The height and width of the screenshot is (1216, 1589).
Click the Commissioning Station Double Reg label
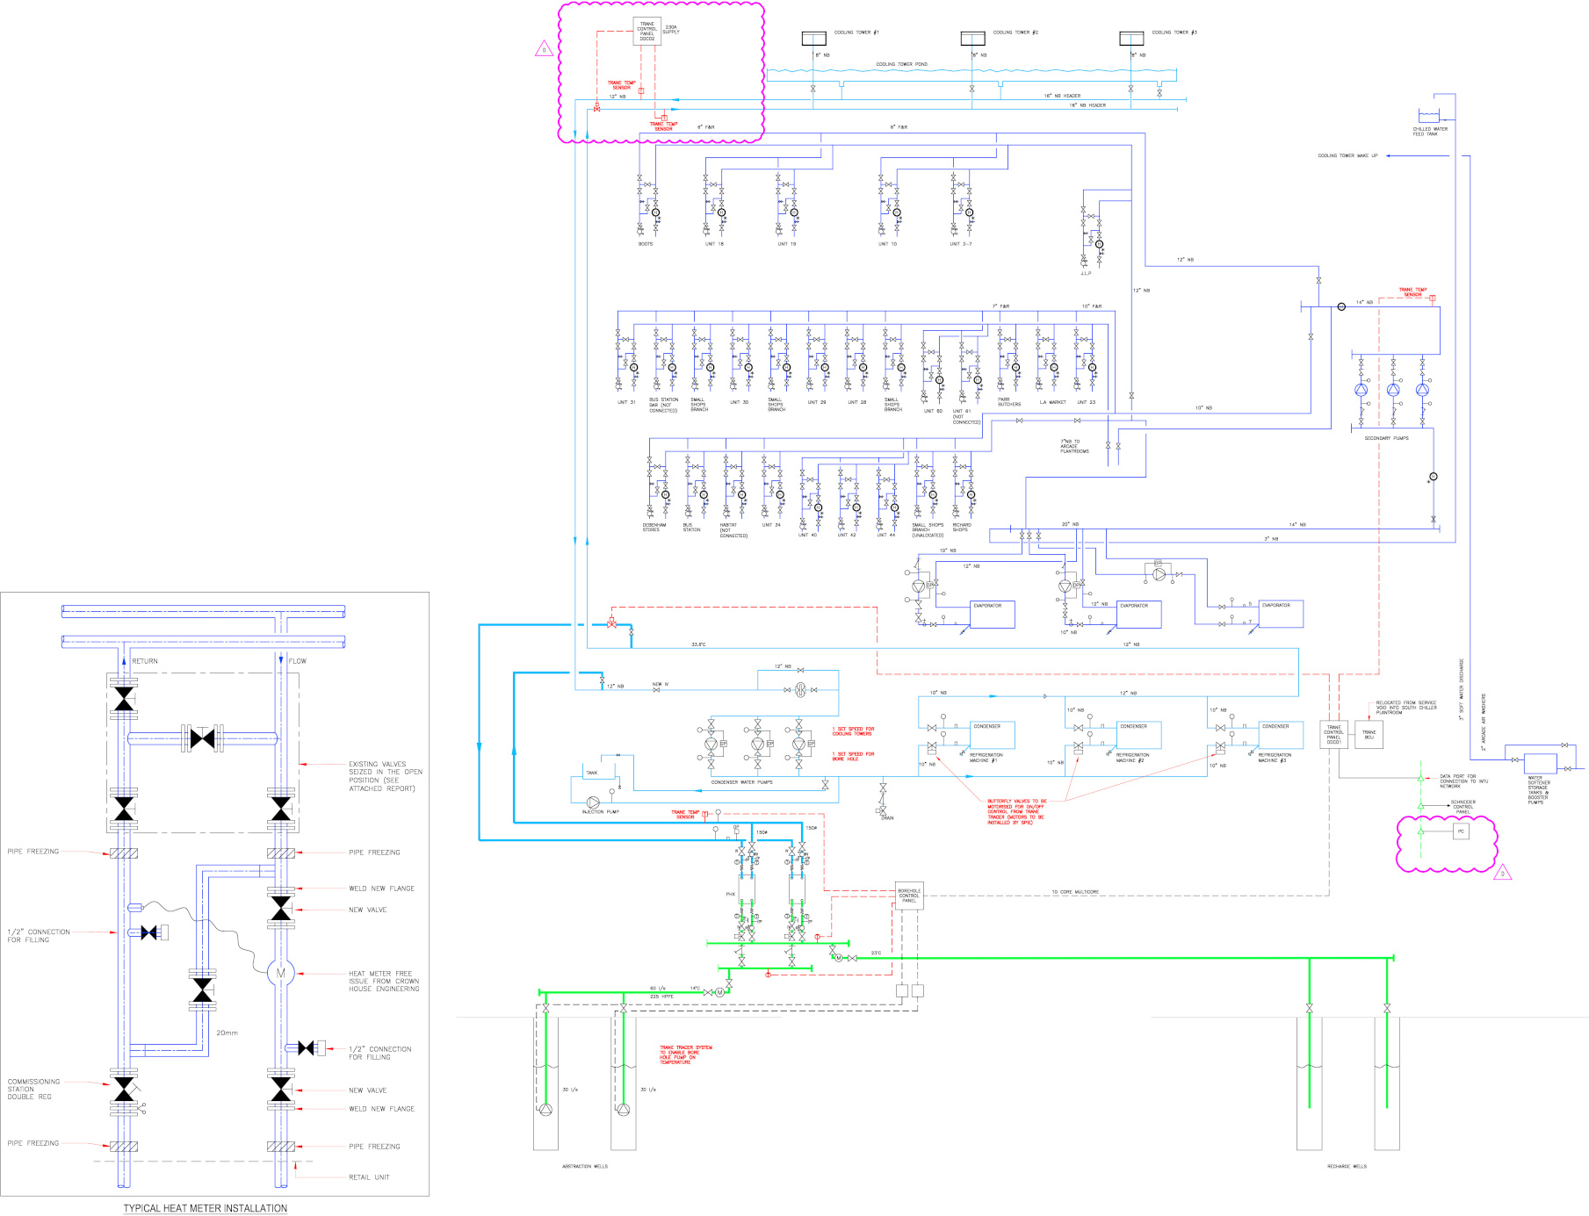click(34, 1089)
